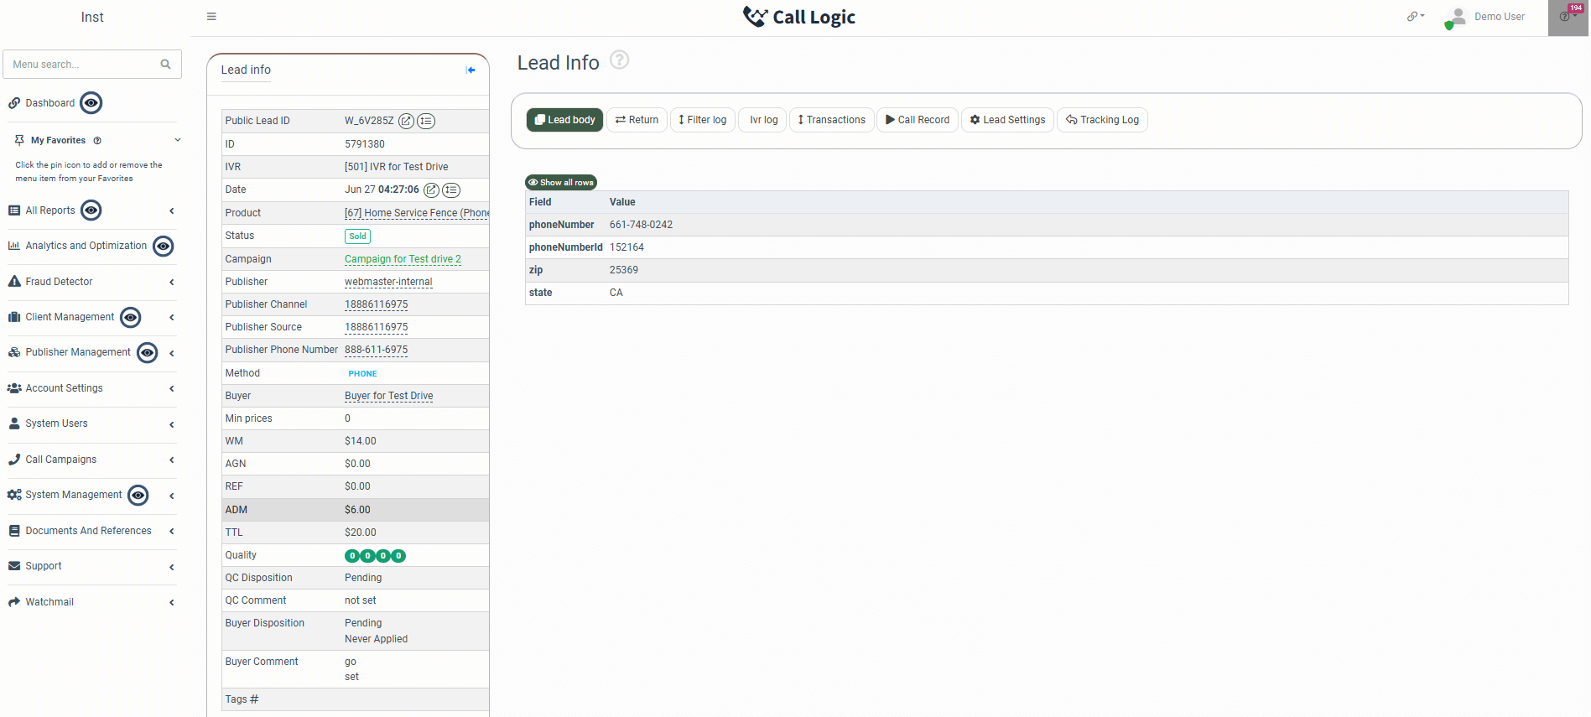Click the Watchmail share arrow icon
Image resolution: width=1591 pixels, height=717 pixels.
[14, 602]
